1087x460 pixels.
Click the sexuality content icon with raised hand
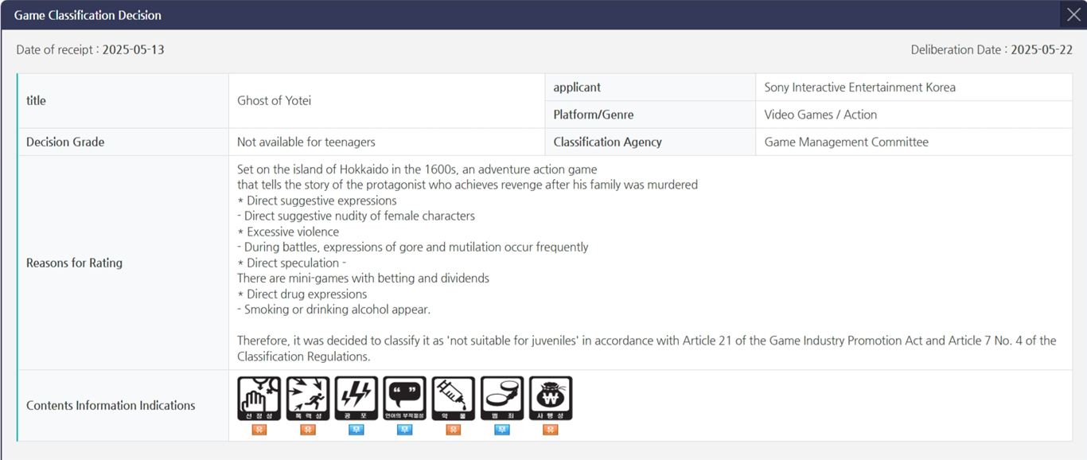coord(259,398)
